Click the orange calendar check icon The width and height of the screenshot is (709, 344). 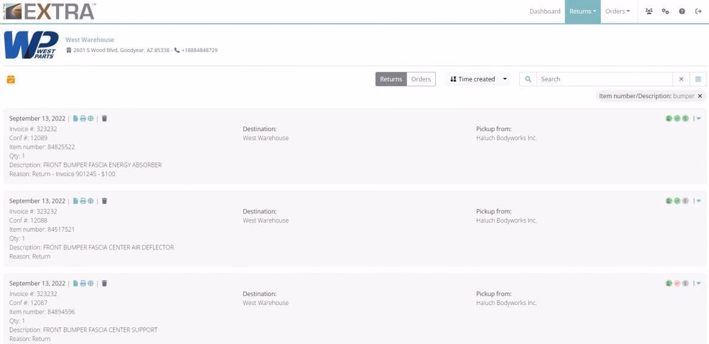(x=11, y=79)
